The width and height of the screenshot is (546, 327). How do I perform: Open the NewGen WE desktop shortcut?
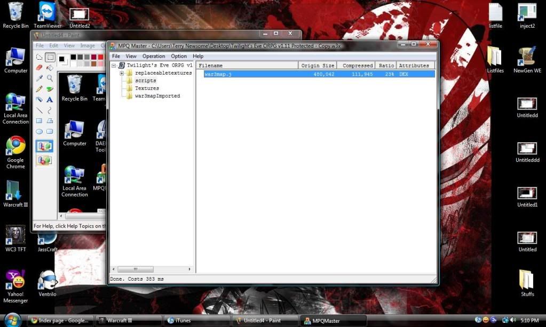(x=527, y=60)
